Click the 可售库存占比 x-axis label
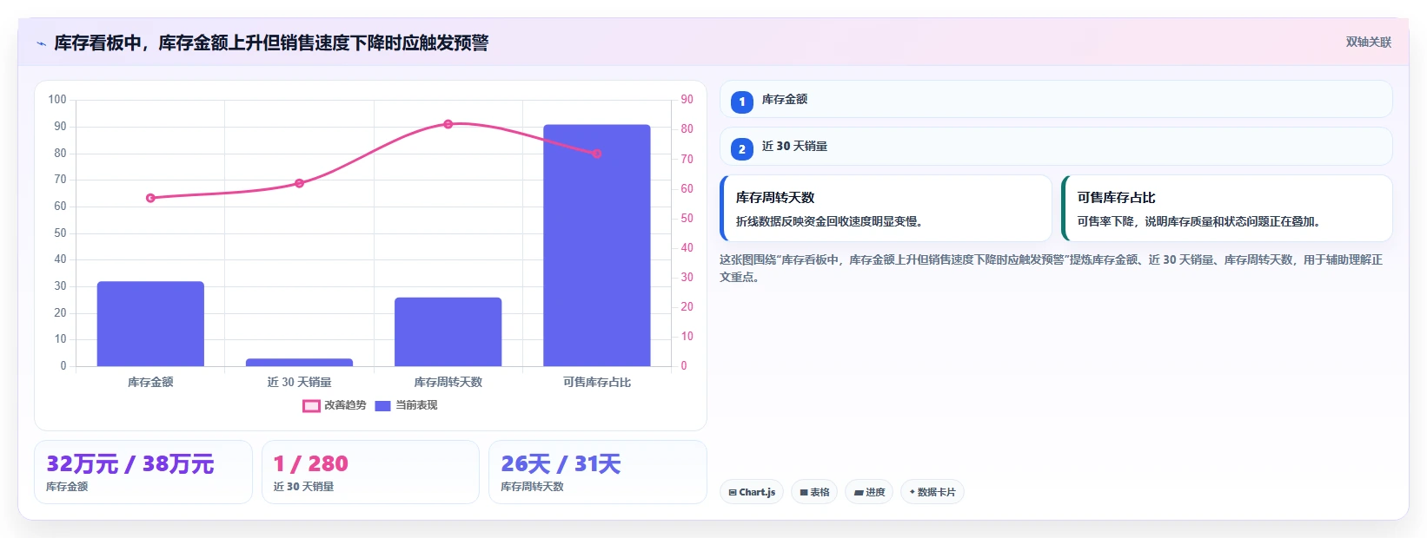 597,382
